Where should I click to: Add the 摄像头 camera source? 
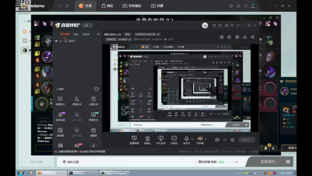(147, 140)
